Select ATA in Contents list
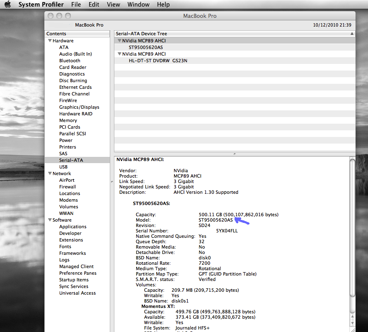368x332 pixels. [x=63, y=47]
